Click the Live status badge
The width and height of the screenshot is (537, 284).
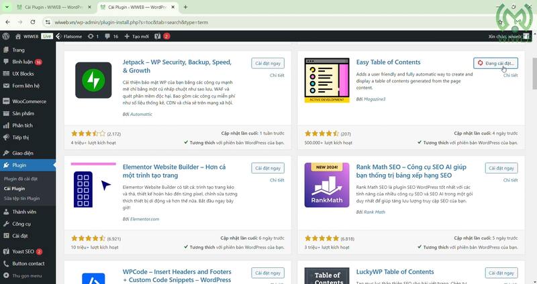(47, 36)
